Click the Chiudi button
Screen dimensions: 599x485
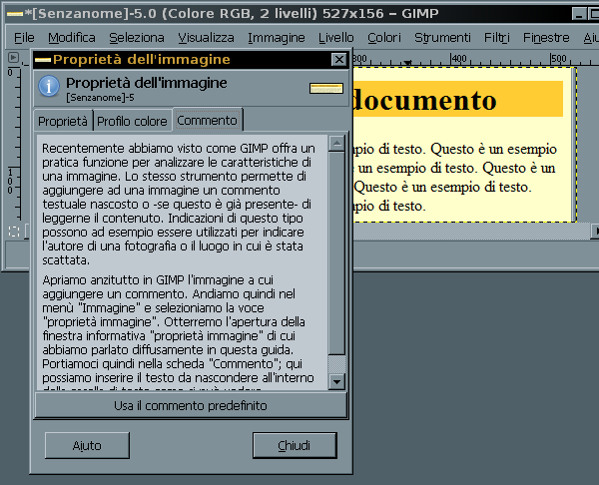(x=294, y=445)
